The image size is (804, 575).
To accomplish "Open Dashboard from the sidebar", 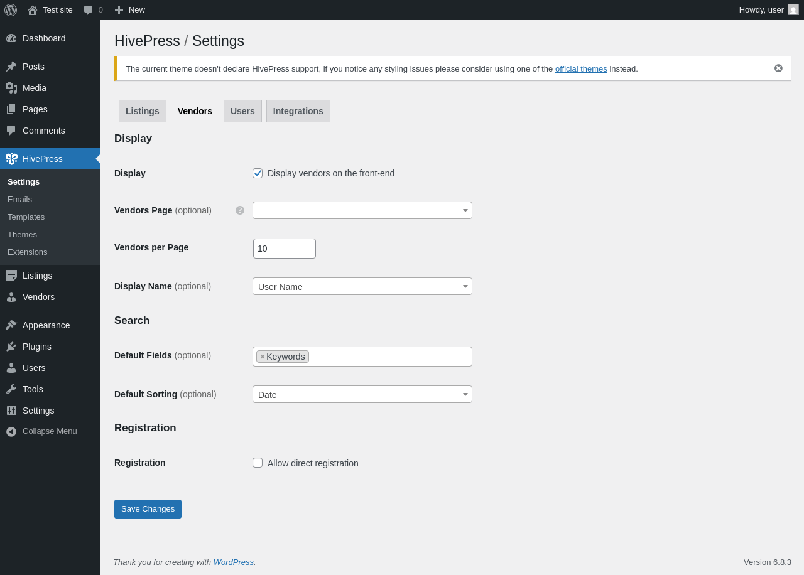I will coord(44,38).
